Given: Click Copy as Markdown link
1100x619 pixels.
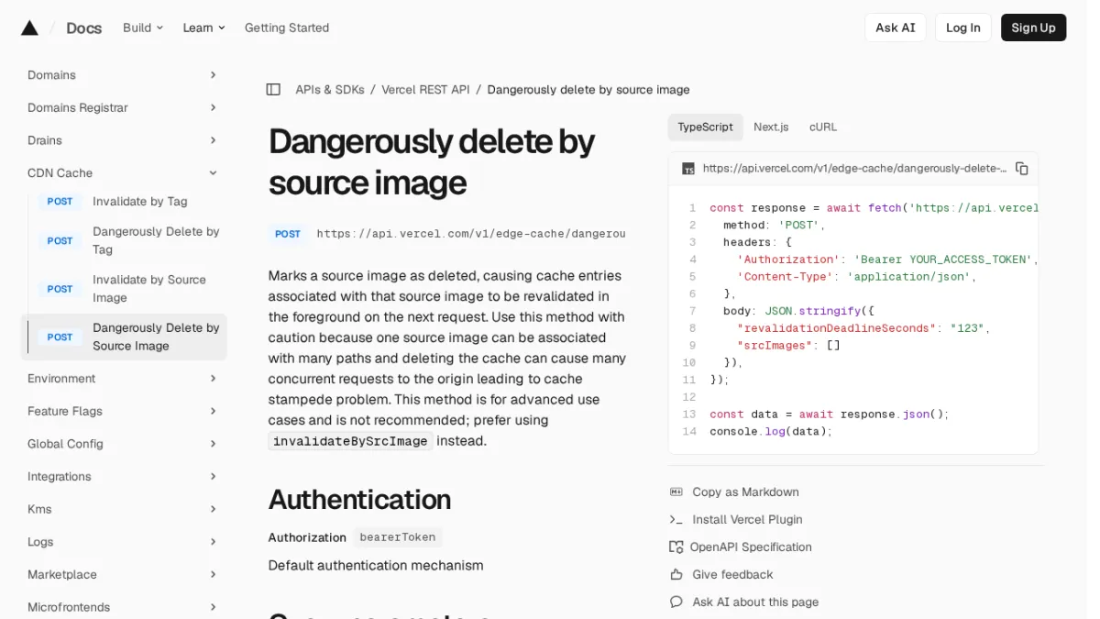Looking at the screenshot, I should pyautogui.click(x=745, y=492).
